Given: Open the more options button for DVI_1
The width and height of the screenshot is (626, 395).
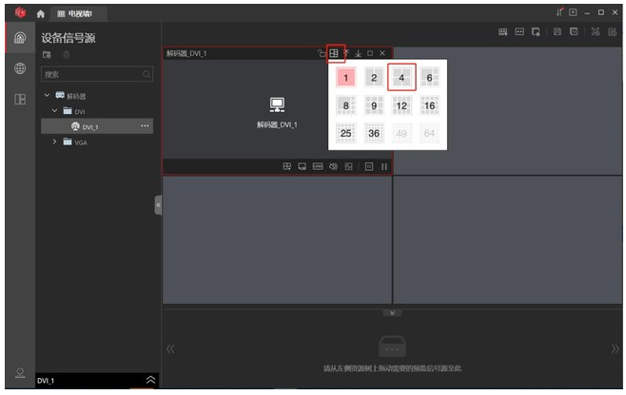Looking at the screenshot, I should pyautogui.click(x=145, y=126).
